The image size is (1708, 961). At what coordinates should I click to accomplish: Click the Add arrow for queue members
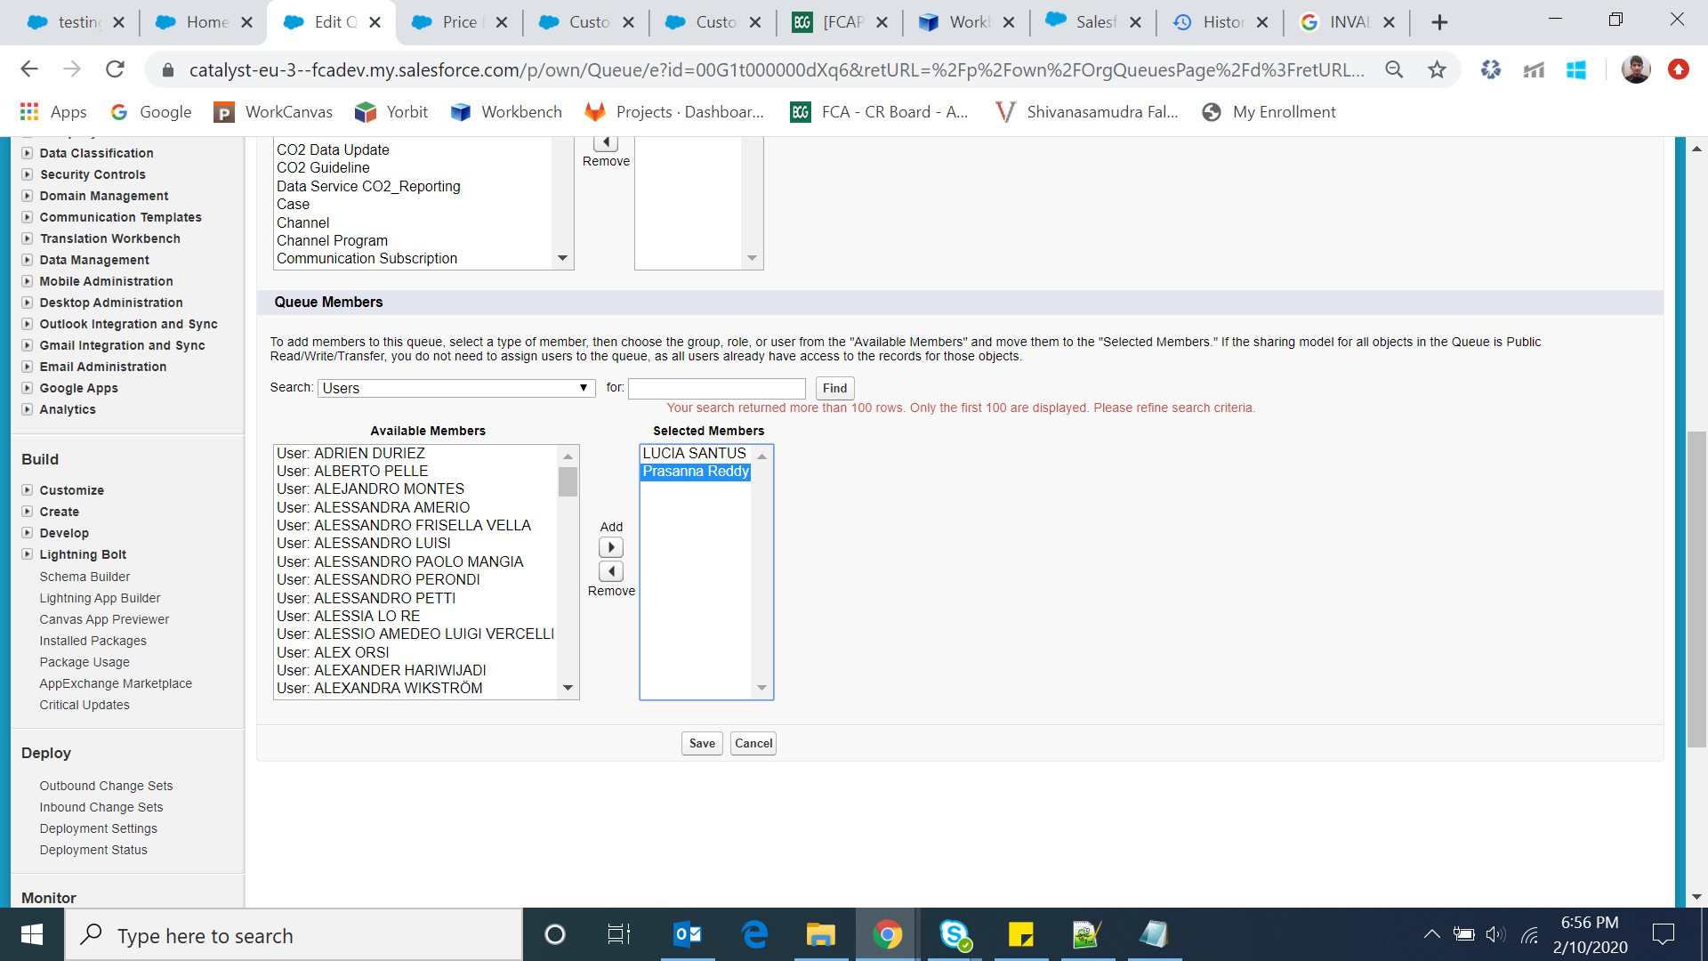[x=611, y=547]
